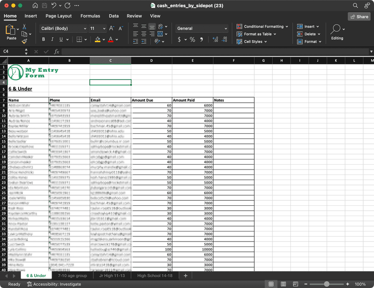Click the Share button
Screen dimensions: 374x288
click(359, 16)
